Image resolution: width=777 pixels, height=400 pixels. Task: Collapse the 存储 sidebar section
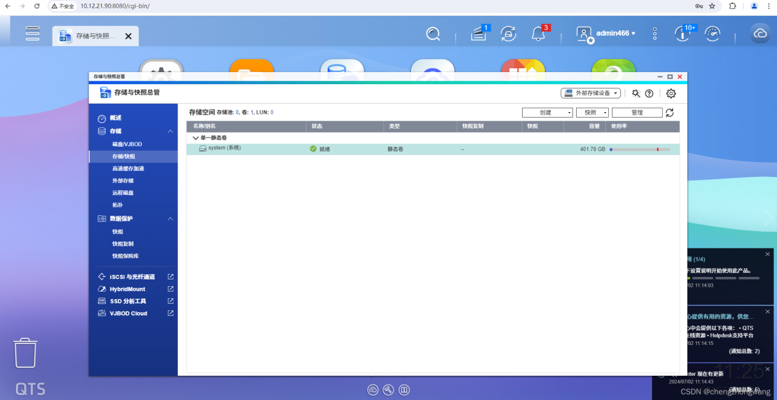tap(171, 131)
